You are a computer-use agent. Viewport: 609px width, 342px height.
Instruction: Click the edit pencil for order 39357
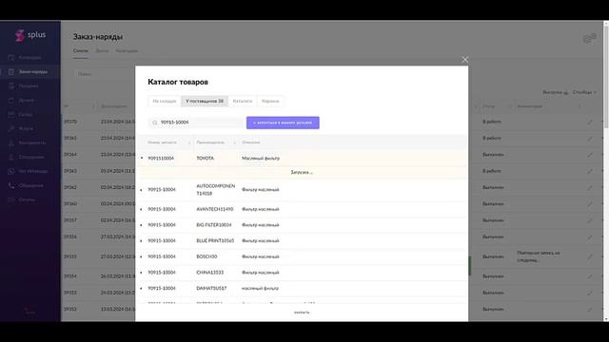coord(590,220)
